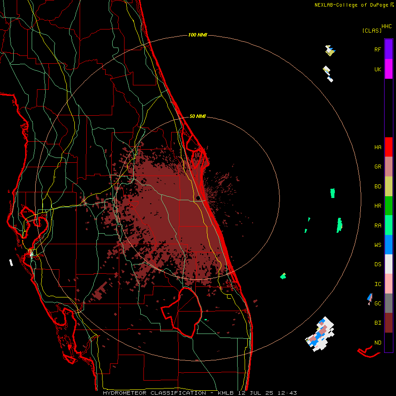The height and width of the screenshot is (396, 396).
Task: Click the GC gray legend swatch
Action: [389, 303]
